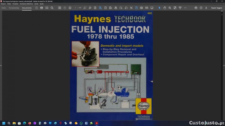Screen dimensions: 225x126
Task: Open the Arquivo menu
Action: click(x=3, y=4)
